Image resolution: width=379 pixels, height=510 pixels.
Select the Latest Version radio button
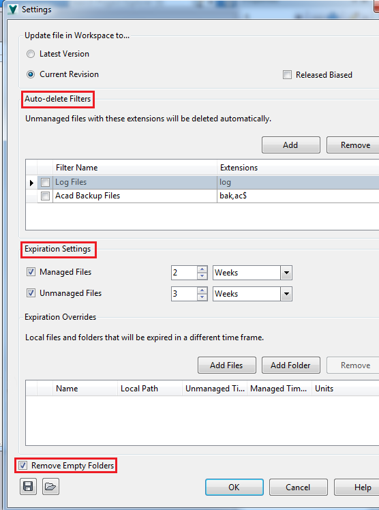click(31, 54)
